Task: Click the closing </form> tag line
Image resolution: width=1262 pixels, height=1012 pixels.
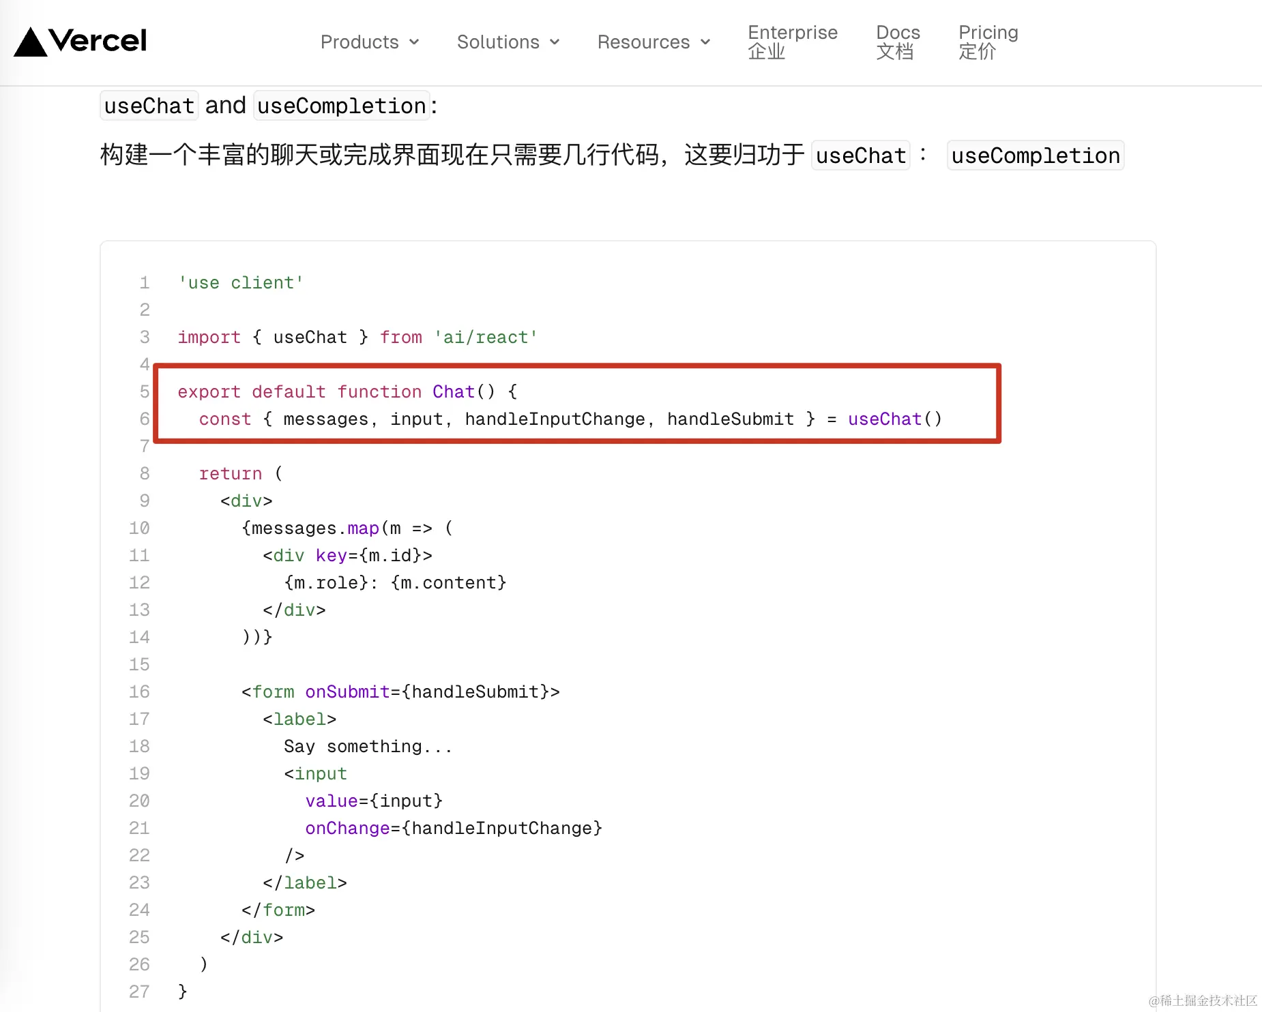Action: click(x=278, y=910)
